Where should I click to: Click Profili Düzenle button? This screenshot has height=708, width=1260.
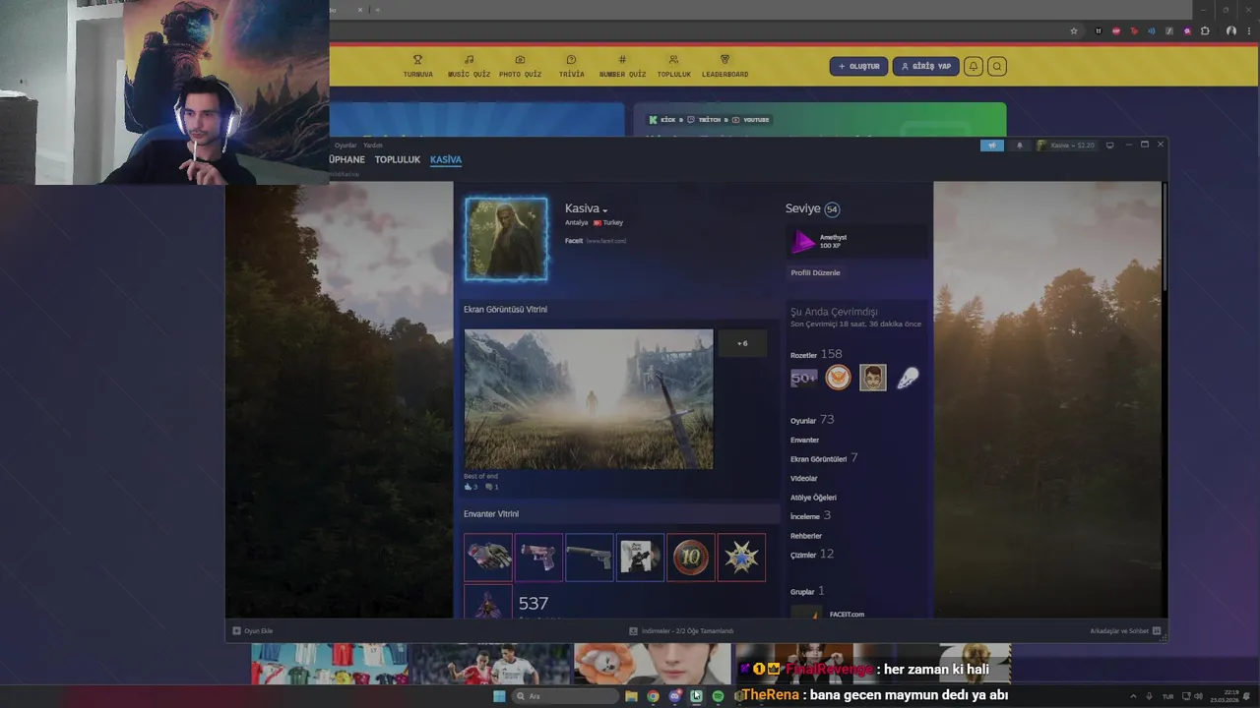click(x=815, y=272)
